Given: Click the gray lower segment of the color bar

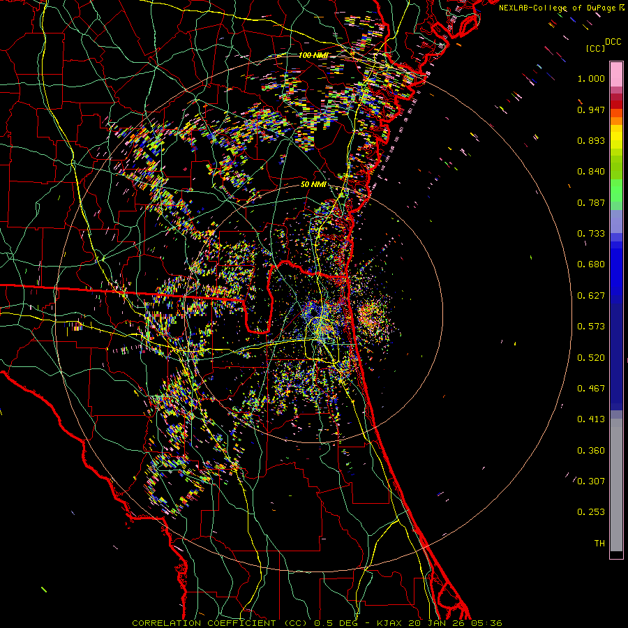Looking at the screenshot, I should pos(616,485).
